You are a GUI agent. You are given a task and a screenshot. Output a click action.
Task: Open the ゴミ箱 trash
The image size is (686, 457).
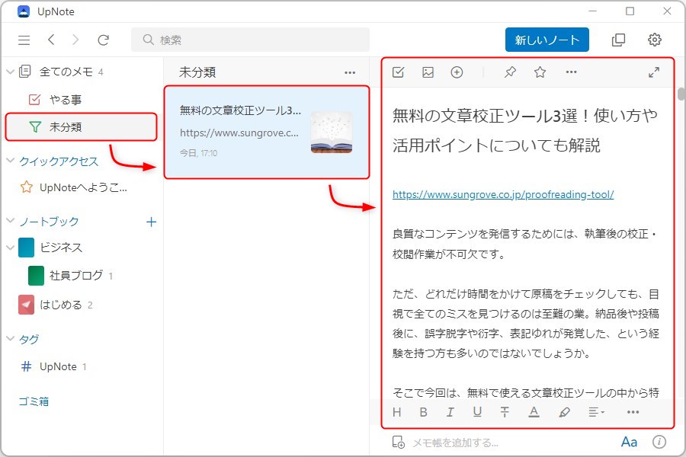pos(34,401)
